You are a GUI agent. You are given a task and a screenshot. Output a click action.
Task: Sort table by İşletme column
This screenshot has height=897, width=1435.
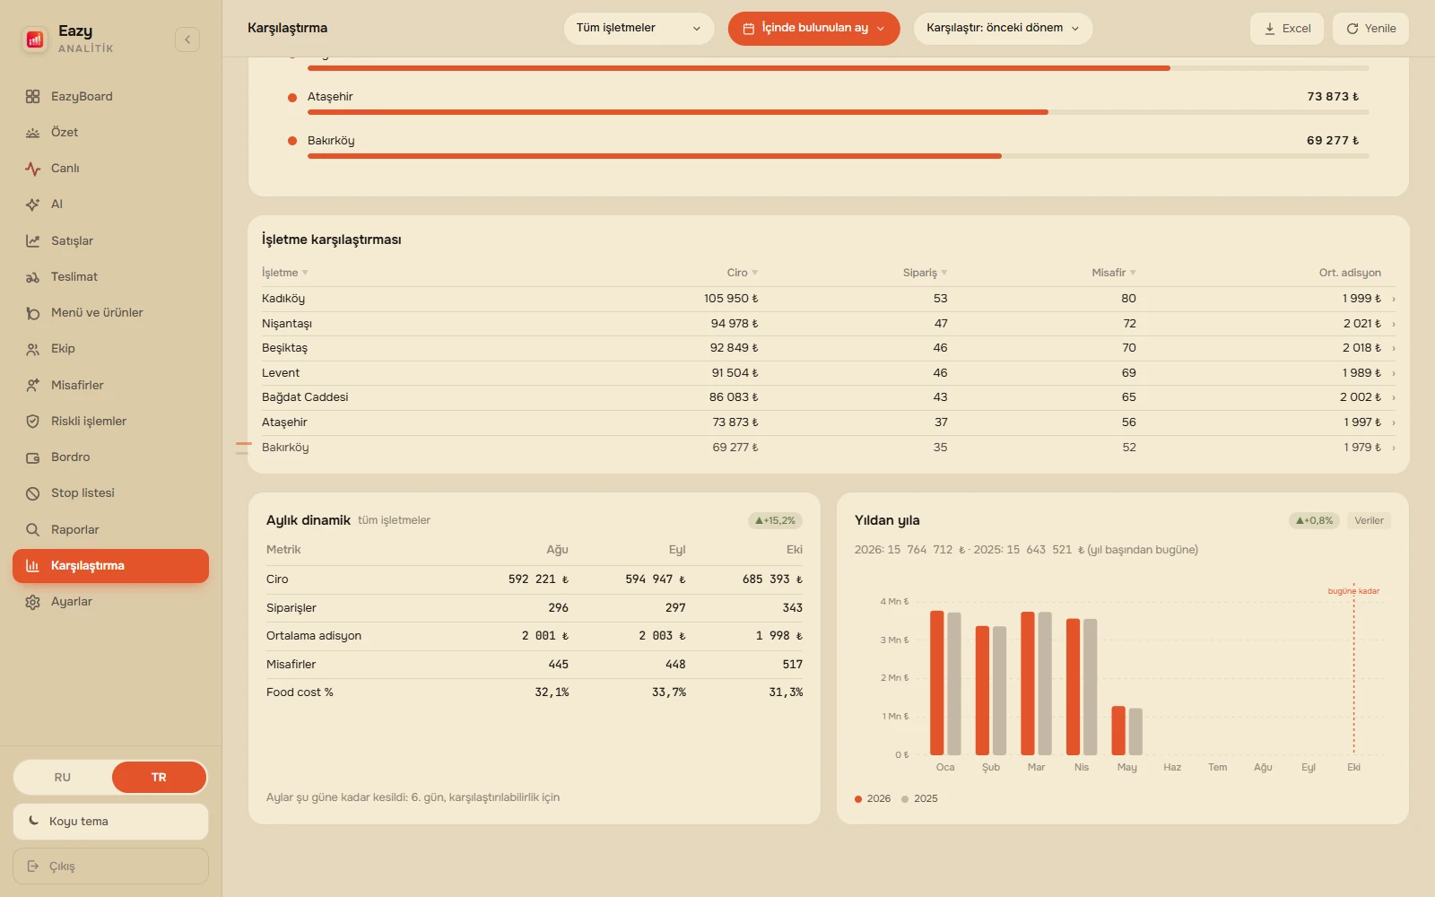point(284,273)
